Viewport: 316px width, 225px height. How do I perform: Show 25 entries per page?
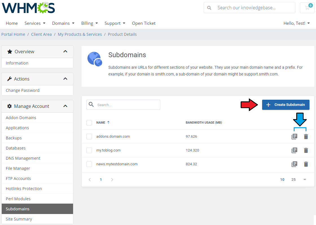coord(293,180)
